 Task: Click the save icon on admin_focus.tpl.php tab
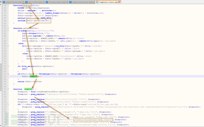[x=70, y=2]
